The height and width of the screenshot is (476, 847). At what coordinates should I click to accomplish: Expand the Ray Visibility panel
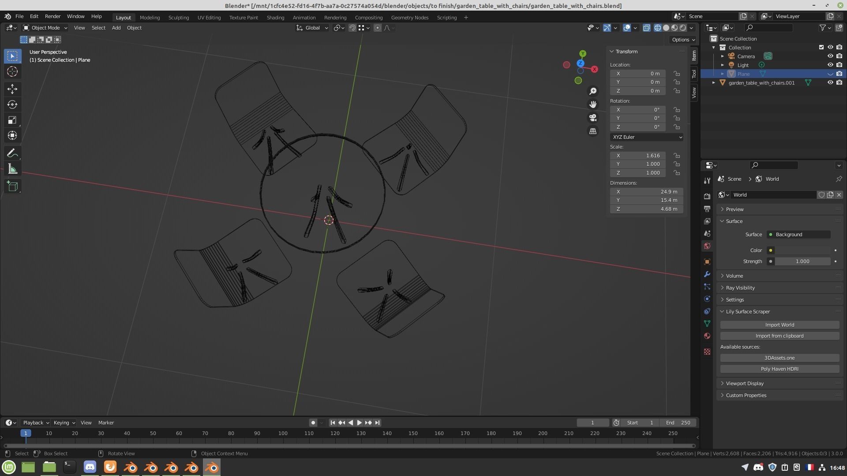[740, 288]
